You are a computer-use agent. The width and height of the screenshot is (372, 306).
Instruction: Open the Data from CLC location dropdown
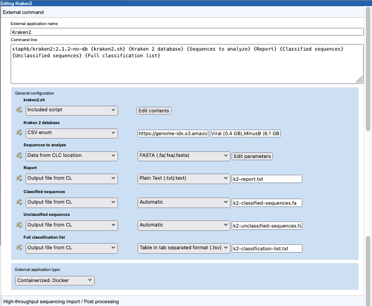click(x=71, y=156)
